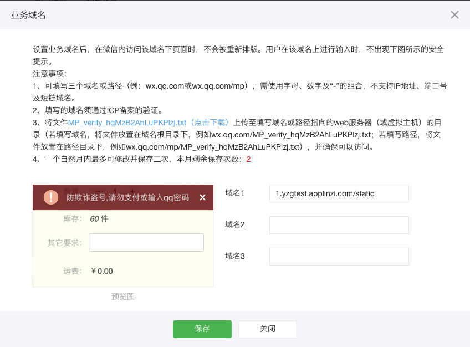The width and height of the screenshot is (470, 347).
Task: Dismiss the 防欺诈盗号 warning with its X
Action: [203, 197]
